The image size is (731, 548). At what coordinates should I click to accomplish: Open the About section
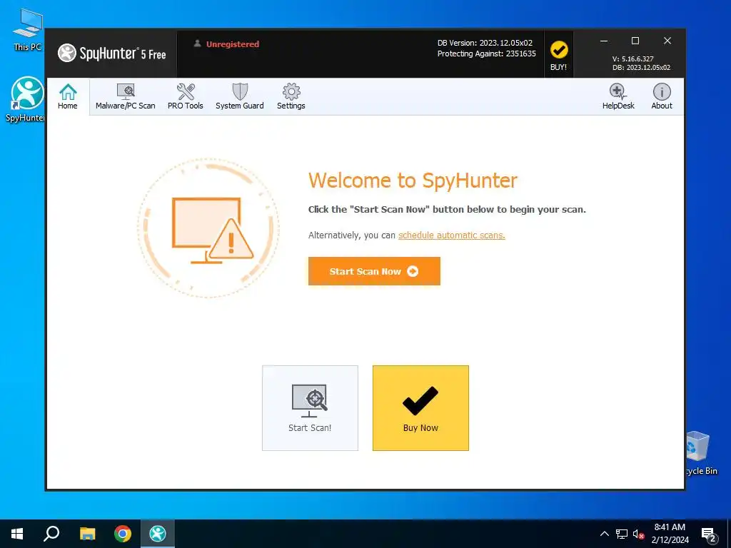662,96
